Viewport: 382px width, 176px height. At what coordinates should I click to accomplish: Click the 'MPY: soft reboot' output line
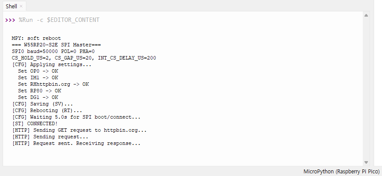pos(36,38)
